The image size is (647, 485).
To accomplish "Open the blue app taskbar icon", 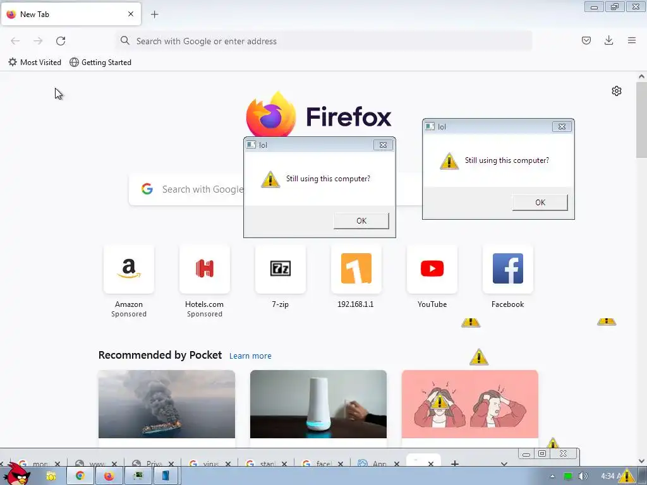I will tap(165, 476).
